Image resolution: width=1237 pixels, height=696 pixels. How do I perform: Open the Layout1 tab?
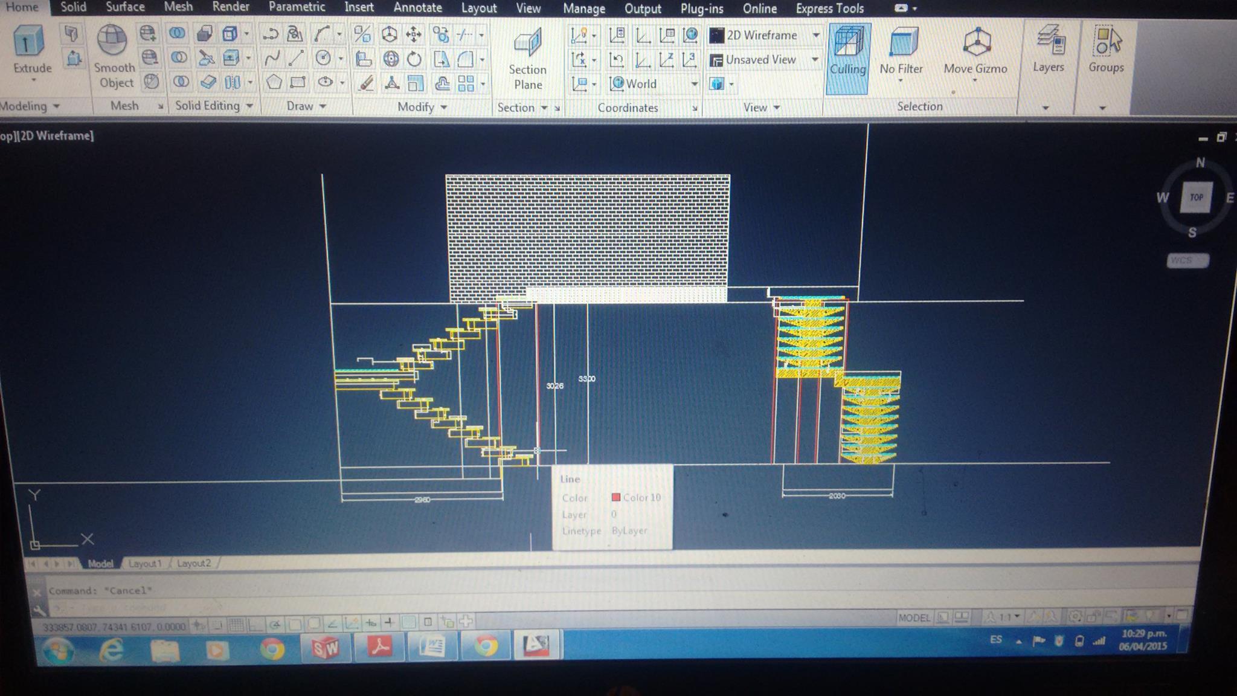click(x=144, y=564)
